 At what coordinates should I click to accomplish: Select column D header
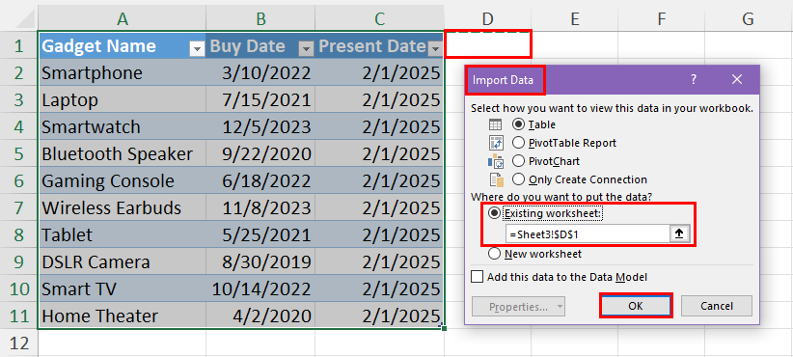[x=487, y=18]
